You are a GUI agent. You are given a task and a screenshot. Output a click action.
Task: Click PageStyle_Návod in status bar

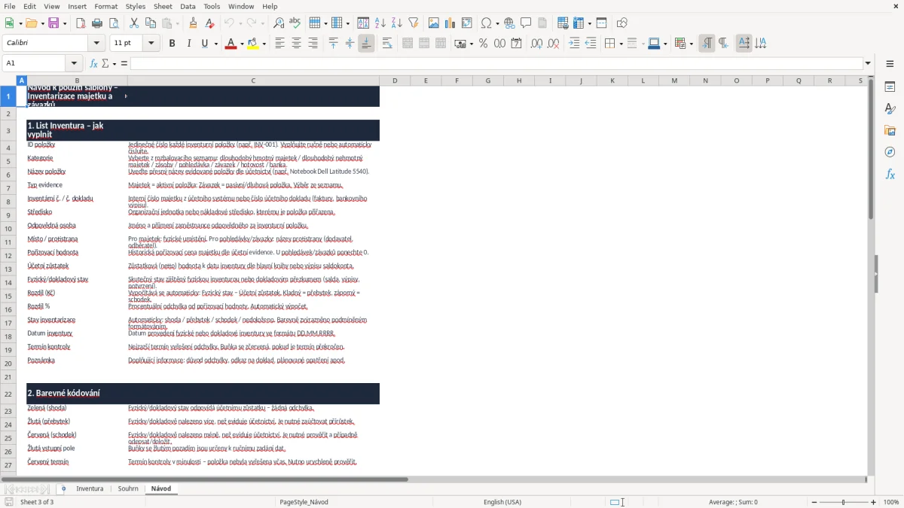tap(304, 502)
